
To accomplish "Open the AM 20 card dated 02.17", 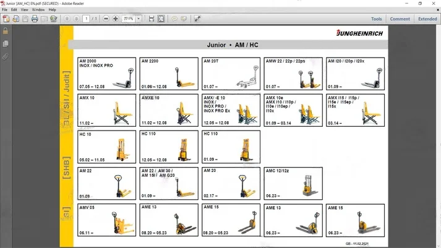I will (x=231, y=183).
